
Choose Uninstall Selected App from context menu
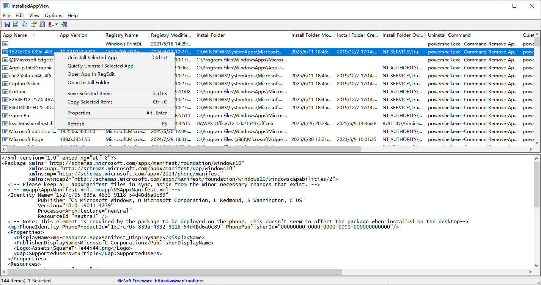(115, 58)
